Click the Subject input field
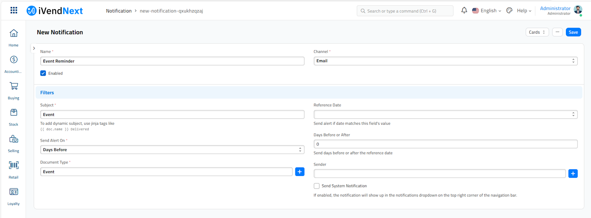The height and width of the screenshot is (218, 591). coord(172,115)
